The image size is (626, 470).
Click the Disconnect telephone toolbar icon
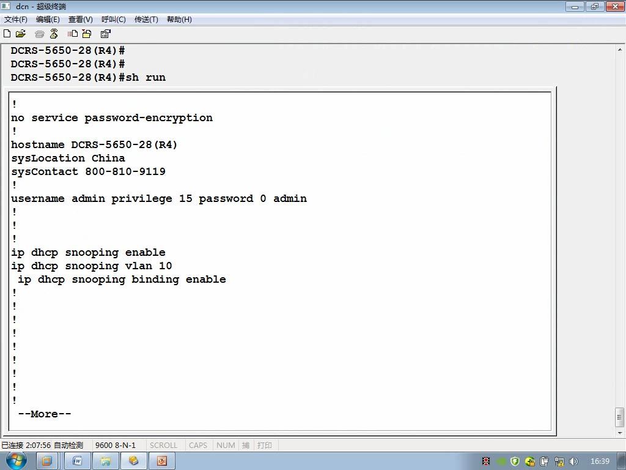click(x=54, y=34)
